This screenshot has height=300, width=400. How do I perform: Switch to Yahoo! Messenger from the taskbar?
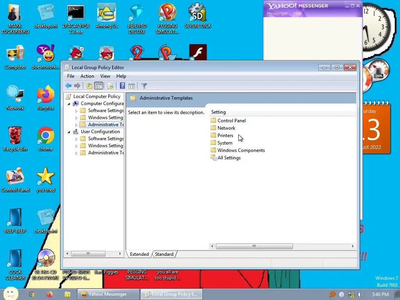click(108, 294)
